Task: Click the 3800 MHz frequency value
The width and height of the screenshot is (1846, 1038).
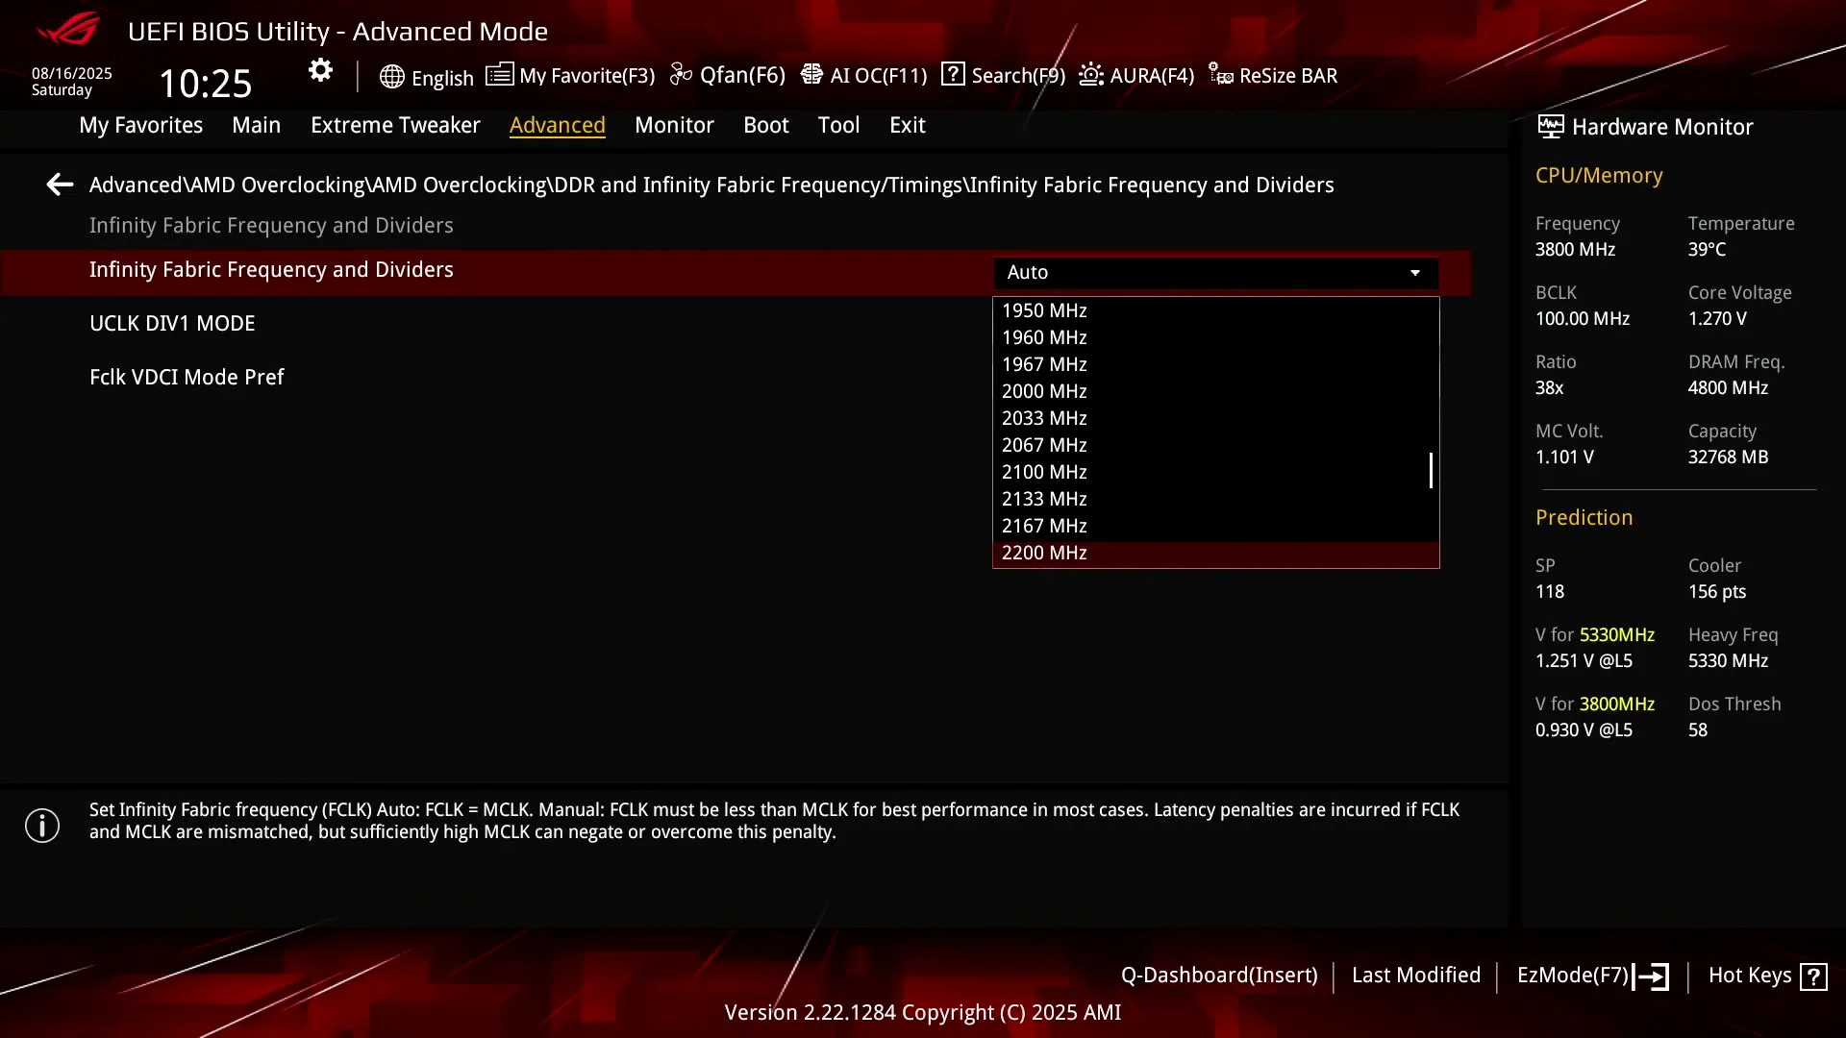Action: (x=1575, y=250)
